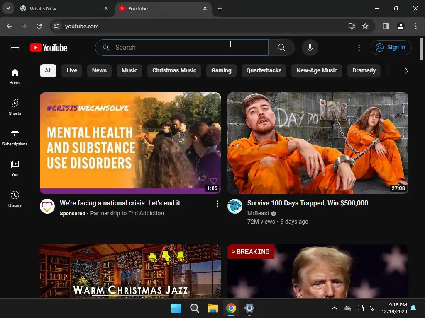
Task: Click the Sign in button
Action: (391, 48)
